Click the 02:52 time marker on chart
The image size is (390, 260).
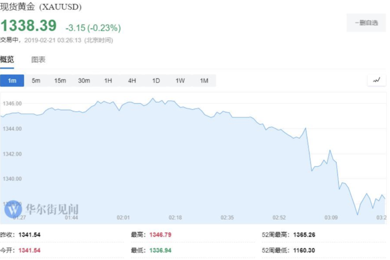[279, 217]
